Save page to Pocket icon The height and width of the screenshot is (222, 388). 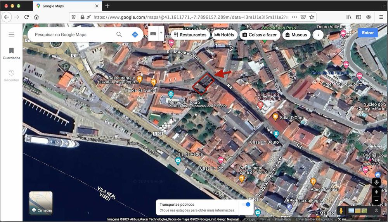pos(303,17)
